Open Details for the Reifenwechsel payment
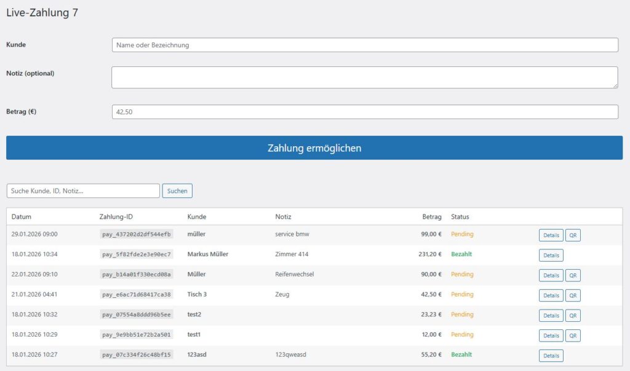630x371 pixels. pos(551,275)
